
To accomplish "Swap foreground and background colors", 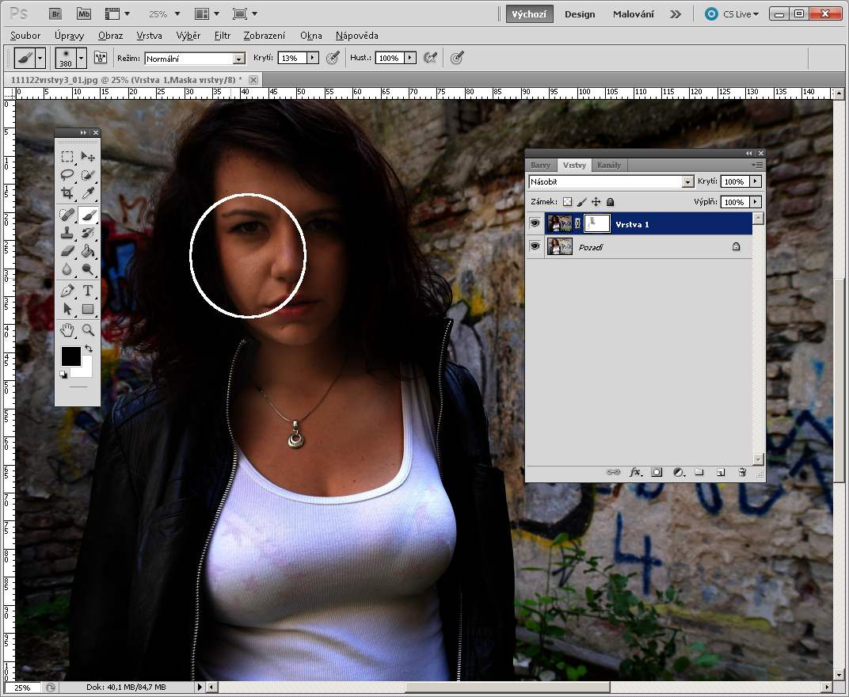I will [89, 348].
